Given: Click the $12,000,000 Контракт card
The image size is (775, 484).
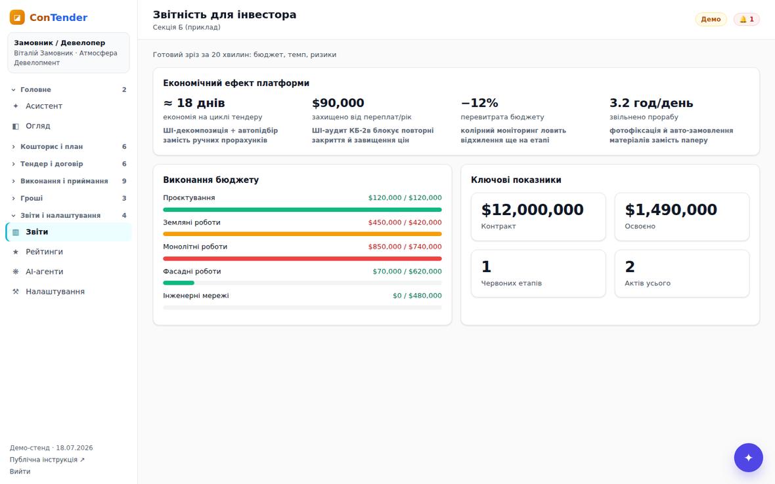Looking at the screenshot, I should coord(539,217).
